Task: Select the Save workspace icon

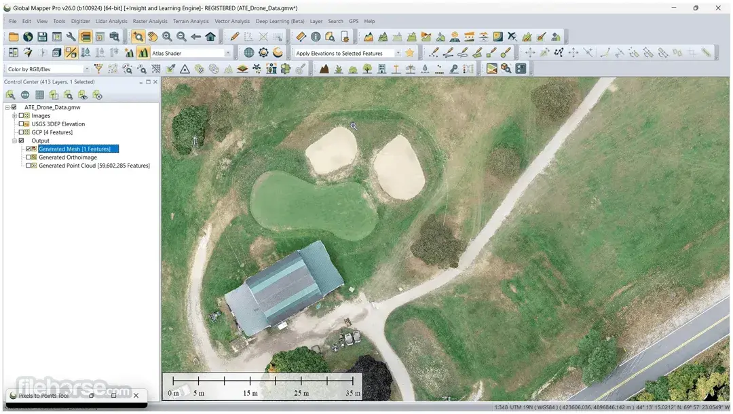Action: click(x=42, y=37)
